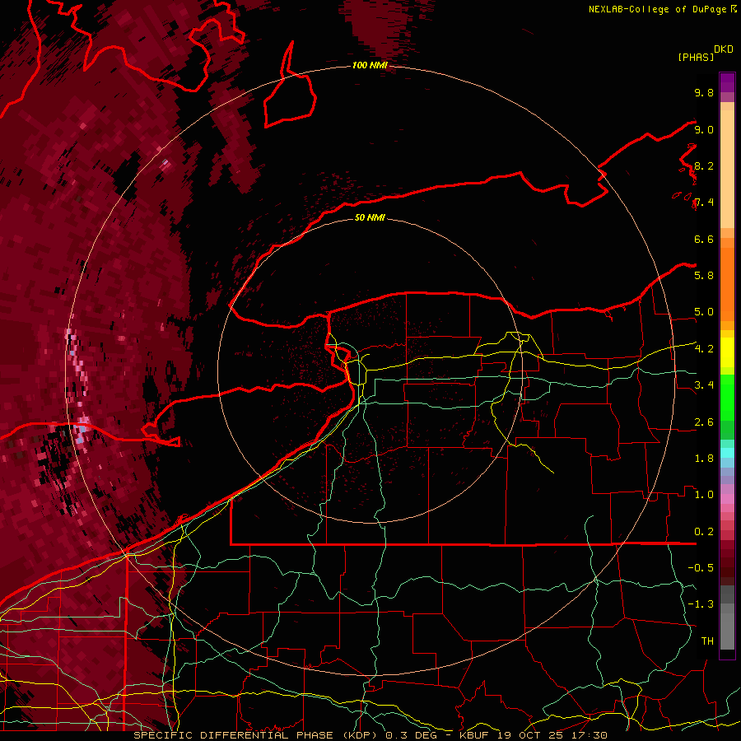Image resolution: width=741 pixels, height=741 pixels.
Task: Pick the yellow segment of the color bar
Action: tap(727, 352)
